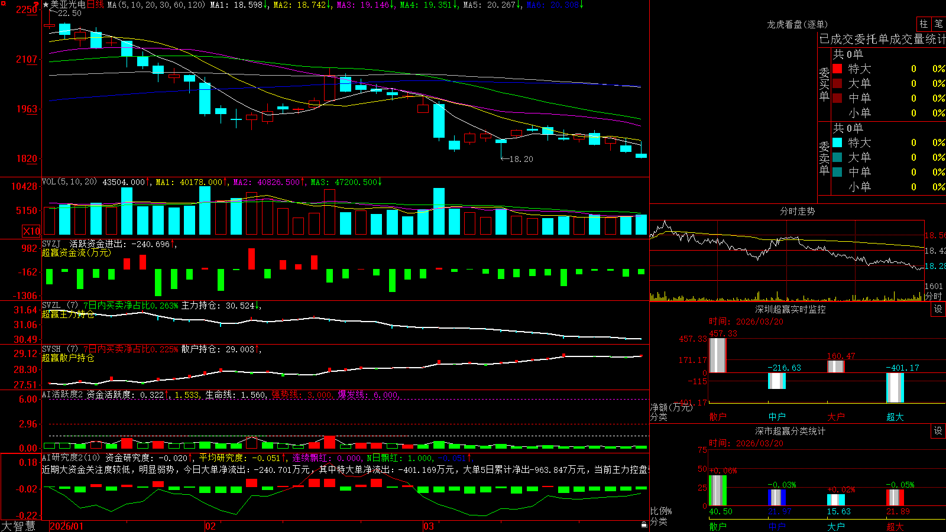Click the 深圳超赢实时监控 title

coord(790,309)
